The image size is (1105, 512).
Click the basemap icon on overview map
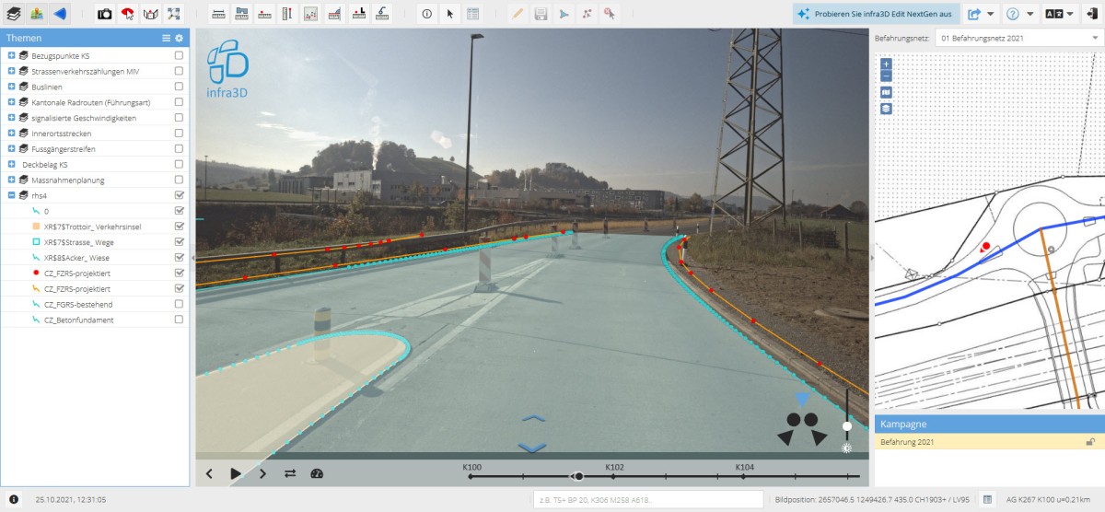click(886, 92)
